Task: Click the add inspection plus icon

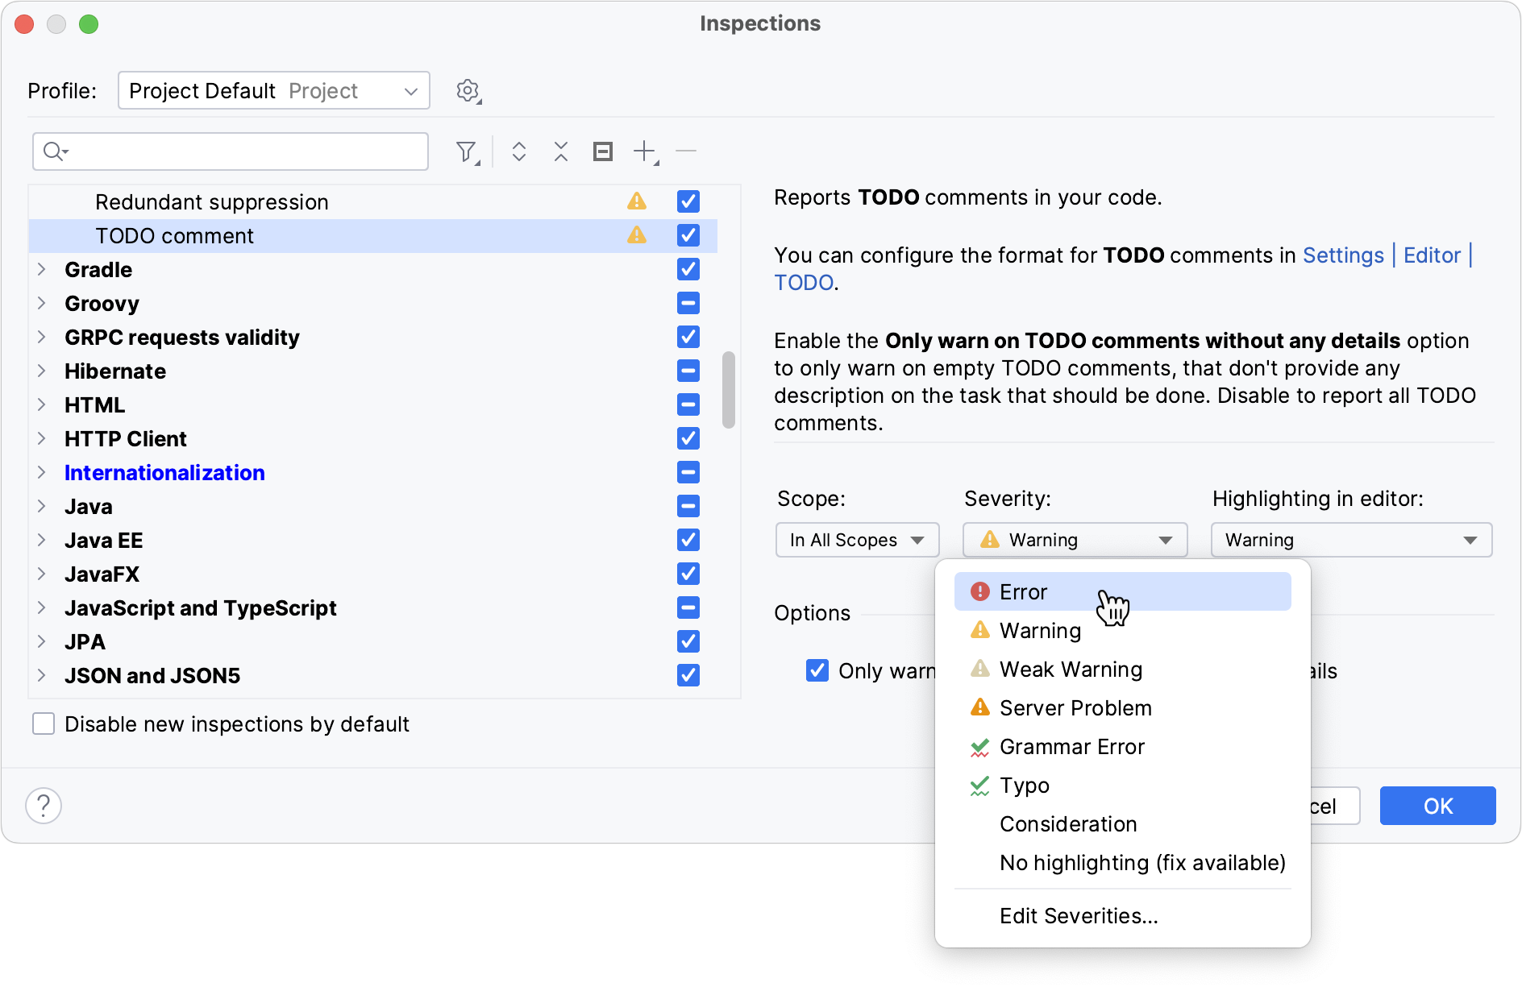Action: 645,151
